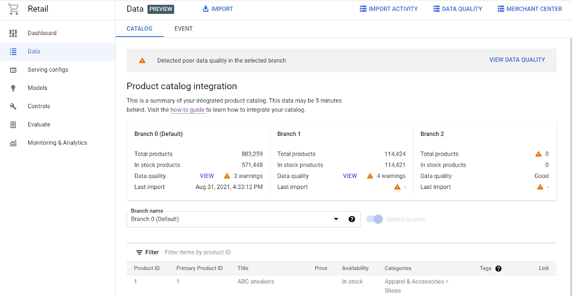
Task: Click the help icon next to Tags column
Action: pos(498,269)
